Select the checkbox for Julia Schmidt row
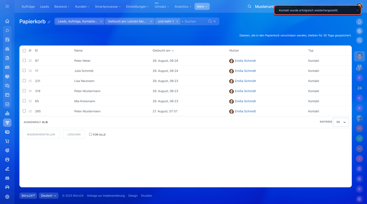The image size is (367, 204). [x=24, y=71]
